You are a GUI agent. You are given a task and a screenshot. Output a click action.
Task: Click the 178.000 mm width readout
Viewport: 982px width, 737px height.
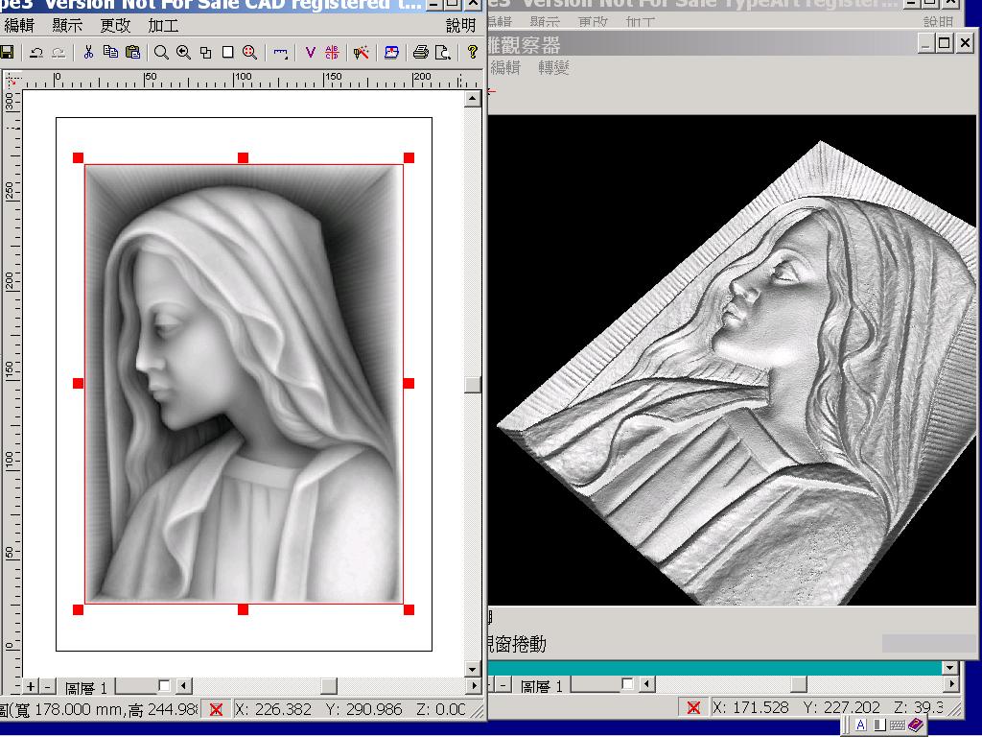pos(80,710)
